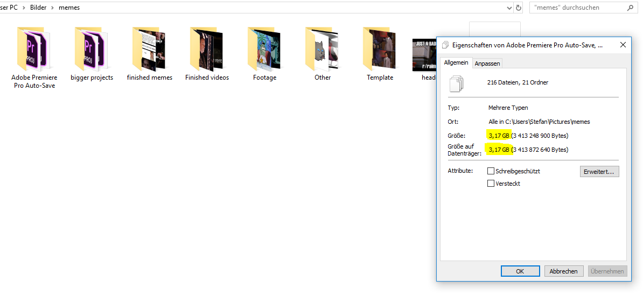Click the Footage folder name label
Image resolution: width=643 pixels, height=302 pixels.
coord(264,78)
